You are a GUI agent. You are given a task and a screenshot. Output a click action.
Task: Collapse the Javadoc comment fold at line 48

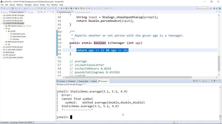point(62,32)
